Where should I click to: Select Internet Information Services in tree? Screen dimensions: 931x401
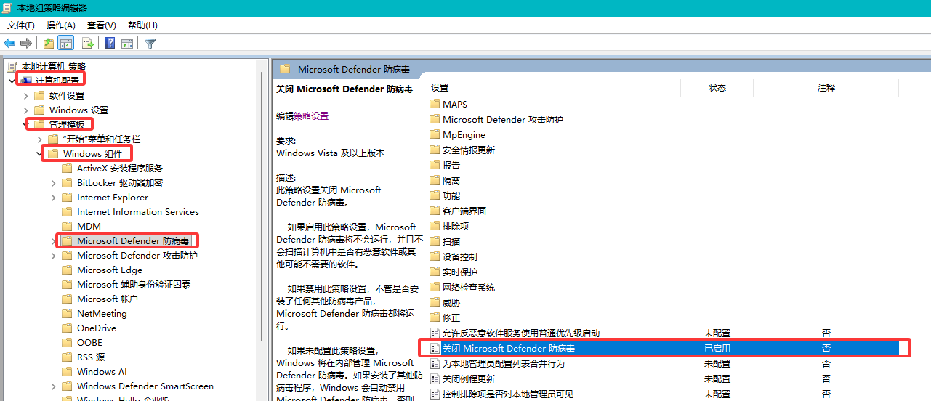coord(138,211)
